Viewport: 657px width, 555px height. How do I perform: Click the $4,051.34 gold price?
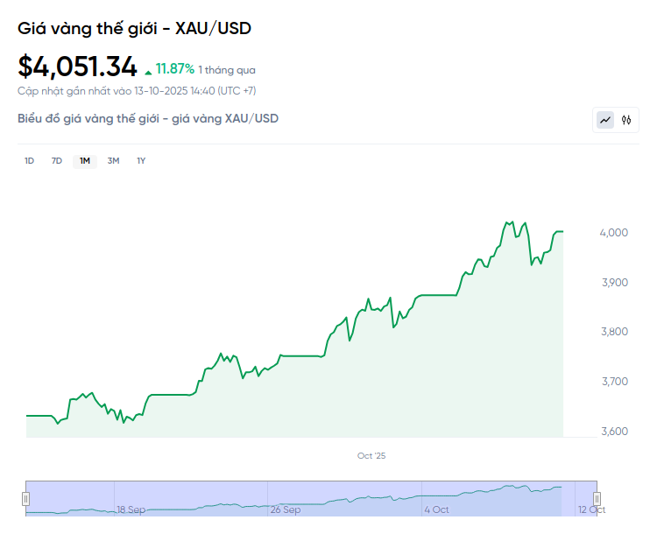point(77,67)
